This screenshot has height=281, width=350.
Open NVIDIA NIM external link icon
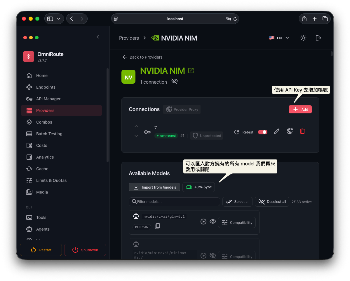click(191, 71)
